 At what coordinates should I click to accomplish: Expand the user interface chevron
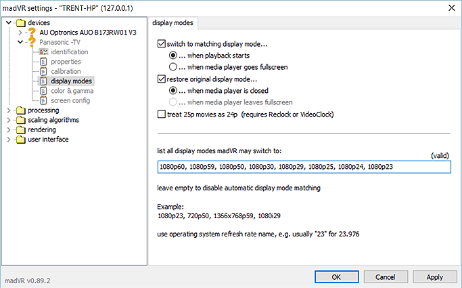click(x=9, y=140)
